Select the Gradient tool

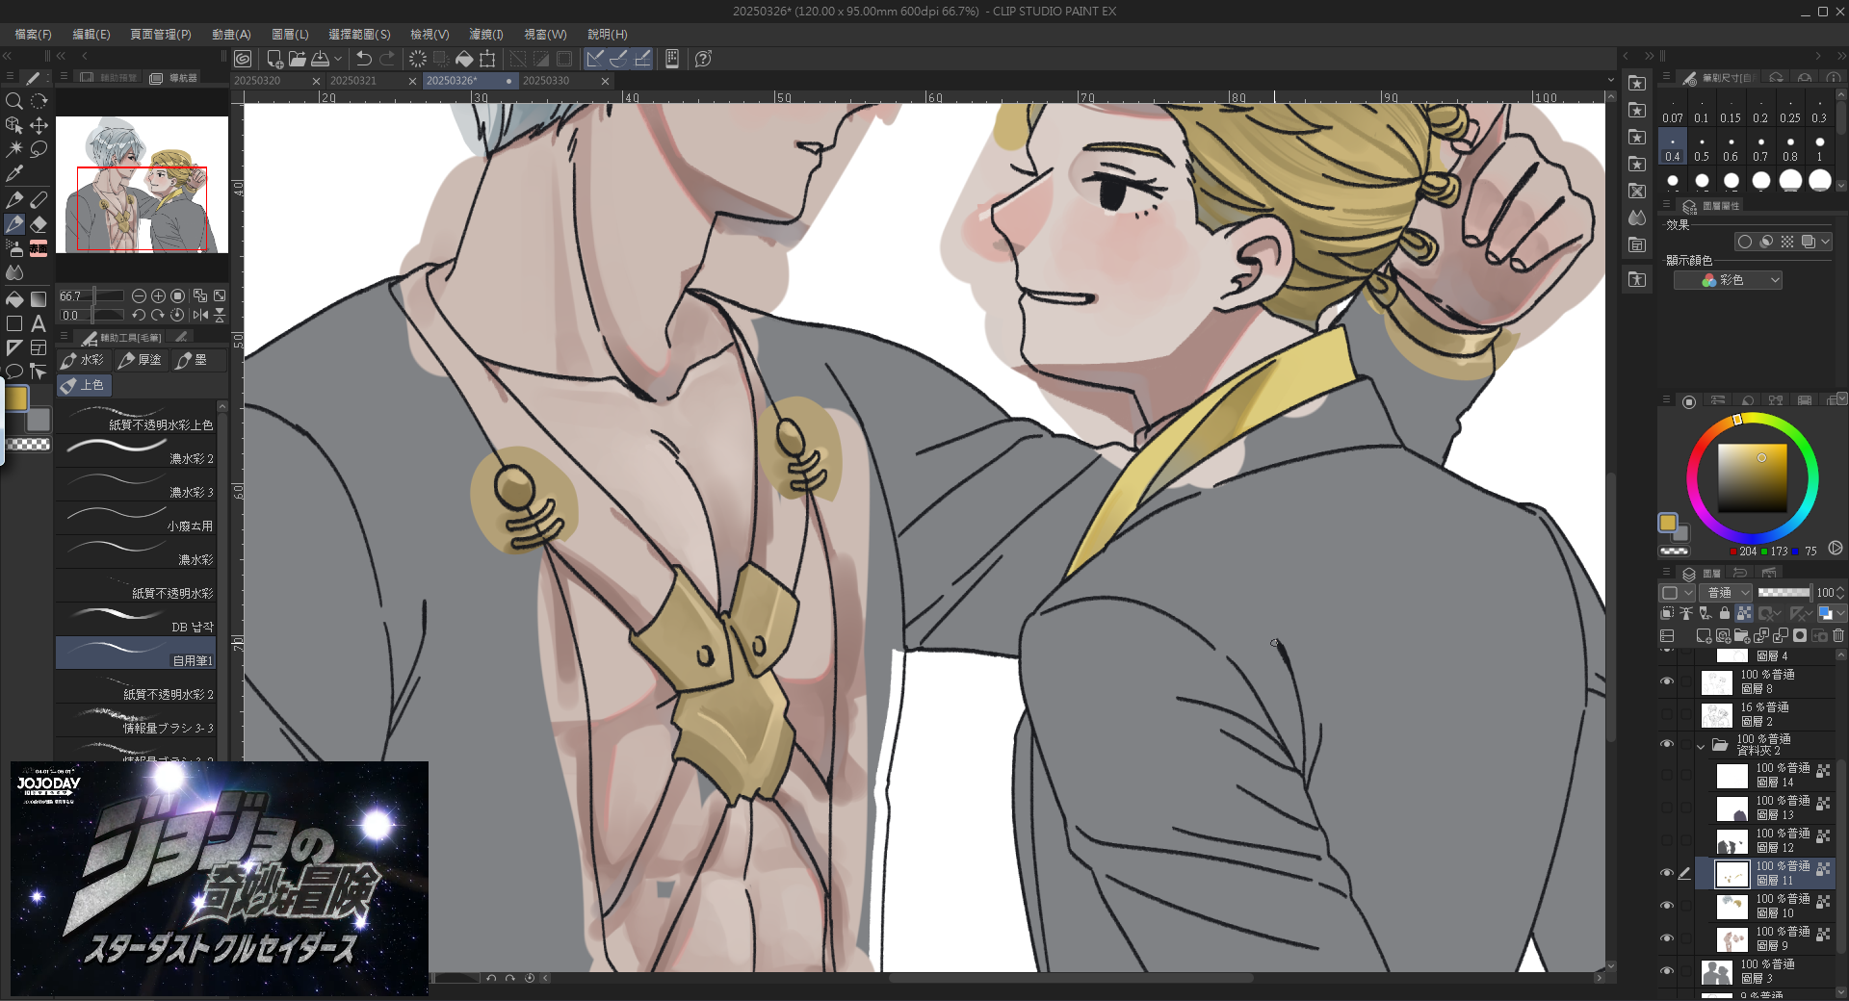point(39,299)
